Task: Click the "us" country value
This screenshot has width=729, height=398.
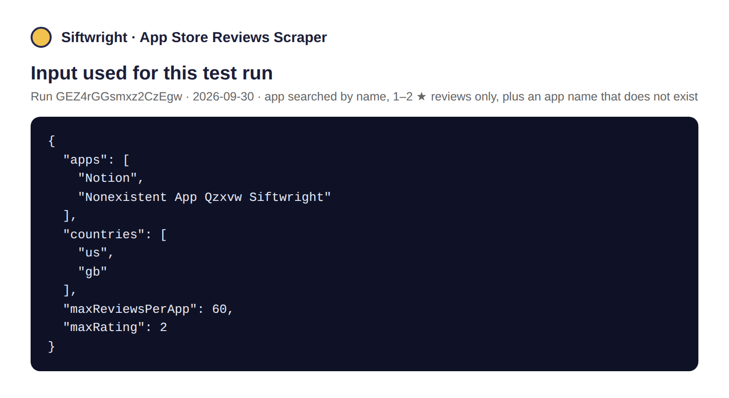Action: click(92, 253)
